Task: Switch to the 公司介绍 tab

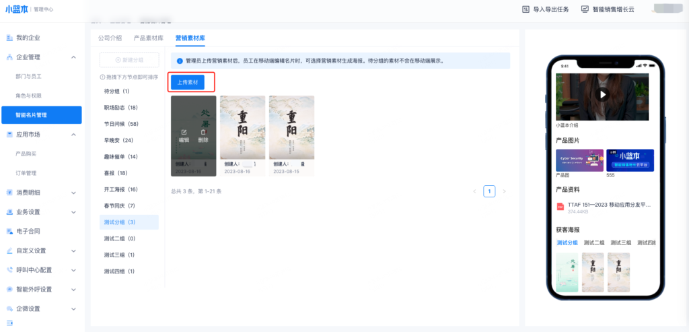Action: coord(110,38)
